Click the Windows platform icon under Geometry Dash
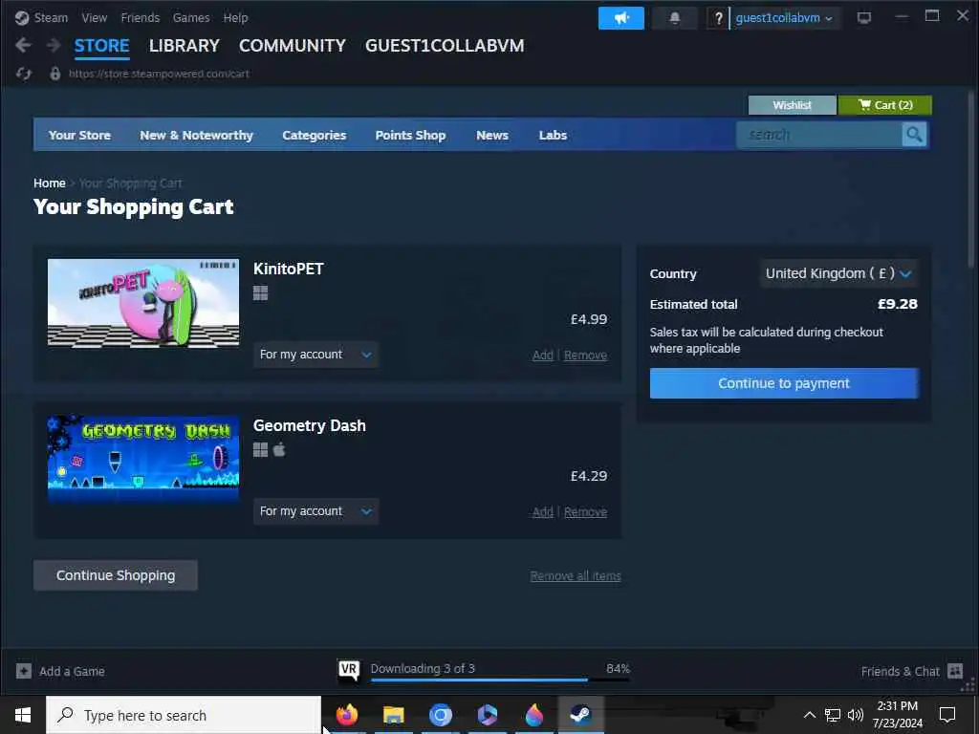The image size is (979, 734). coord(260,450)
